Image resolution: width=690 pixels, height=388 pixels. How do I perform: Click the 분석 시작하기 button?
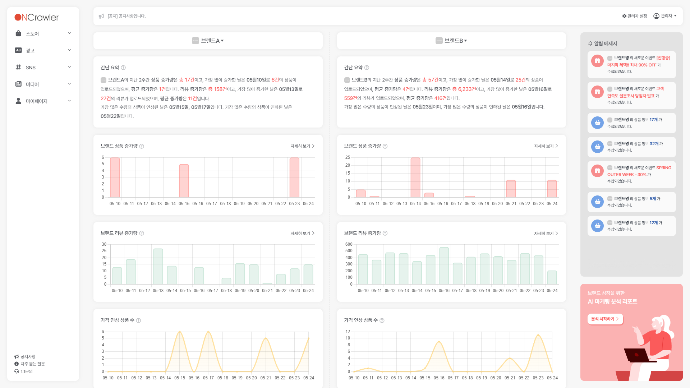(x=605, y=319)
